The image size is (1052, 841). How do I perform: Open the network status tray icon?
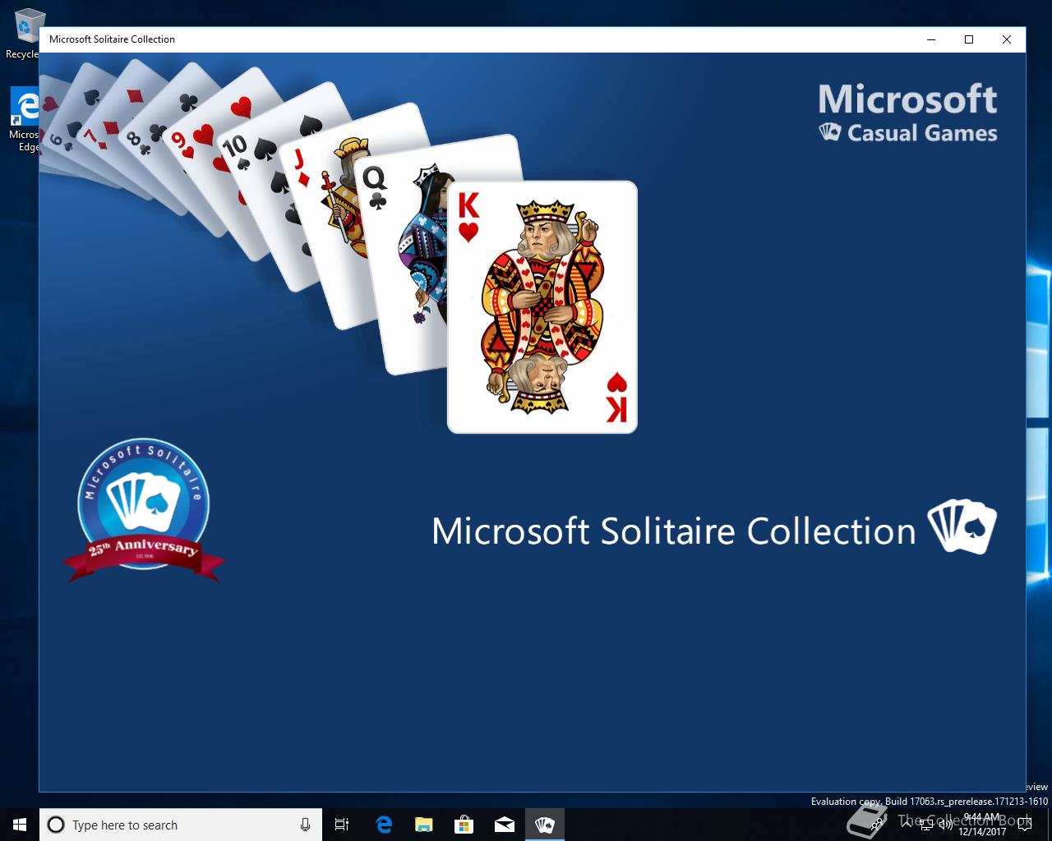coord(926,825)
